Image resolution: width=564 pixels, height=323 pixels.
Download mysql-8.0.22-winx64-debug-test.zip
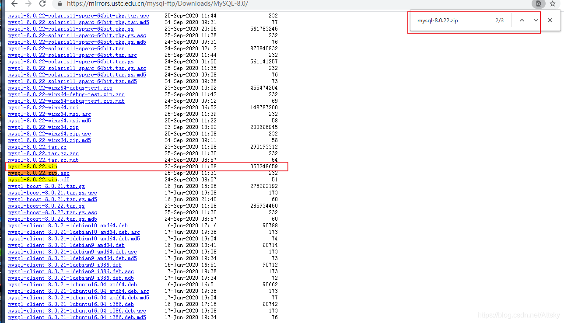(60, 88)
